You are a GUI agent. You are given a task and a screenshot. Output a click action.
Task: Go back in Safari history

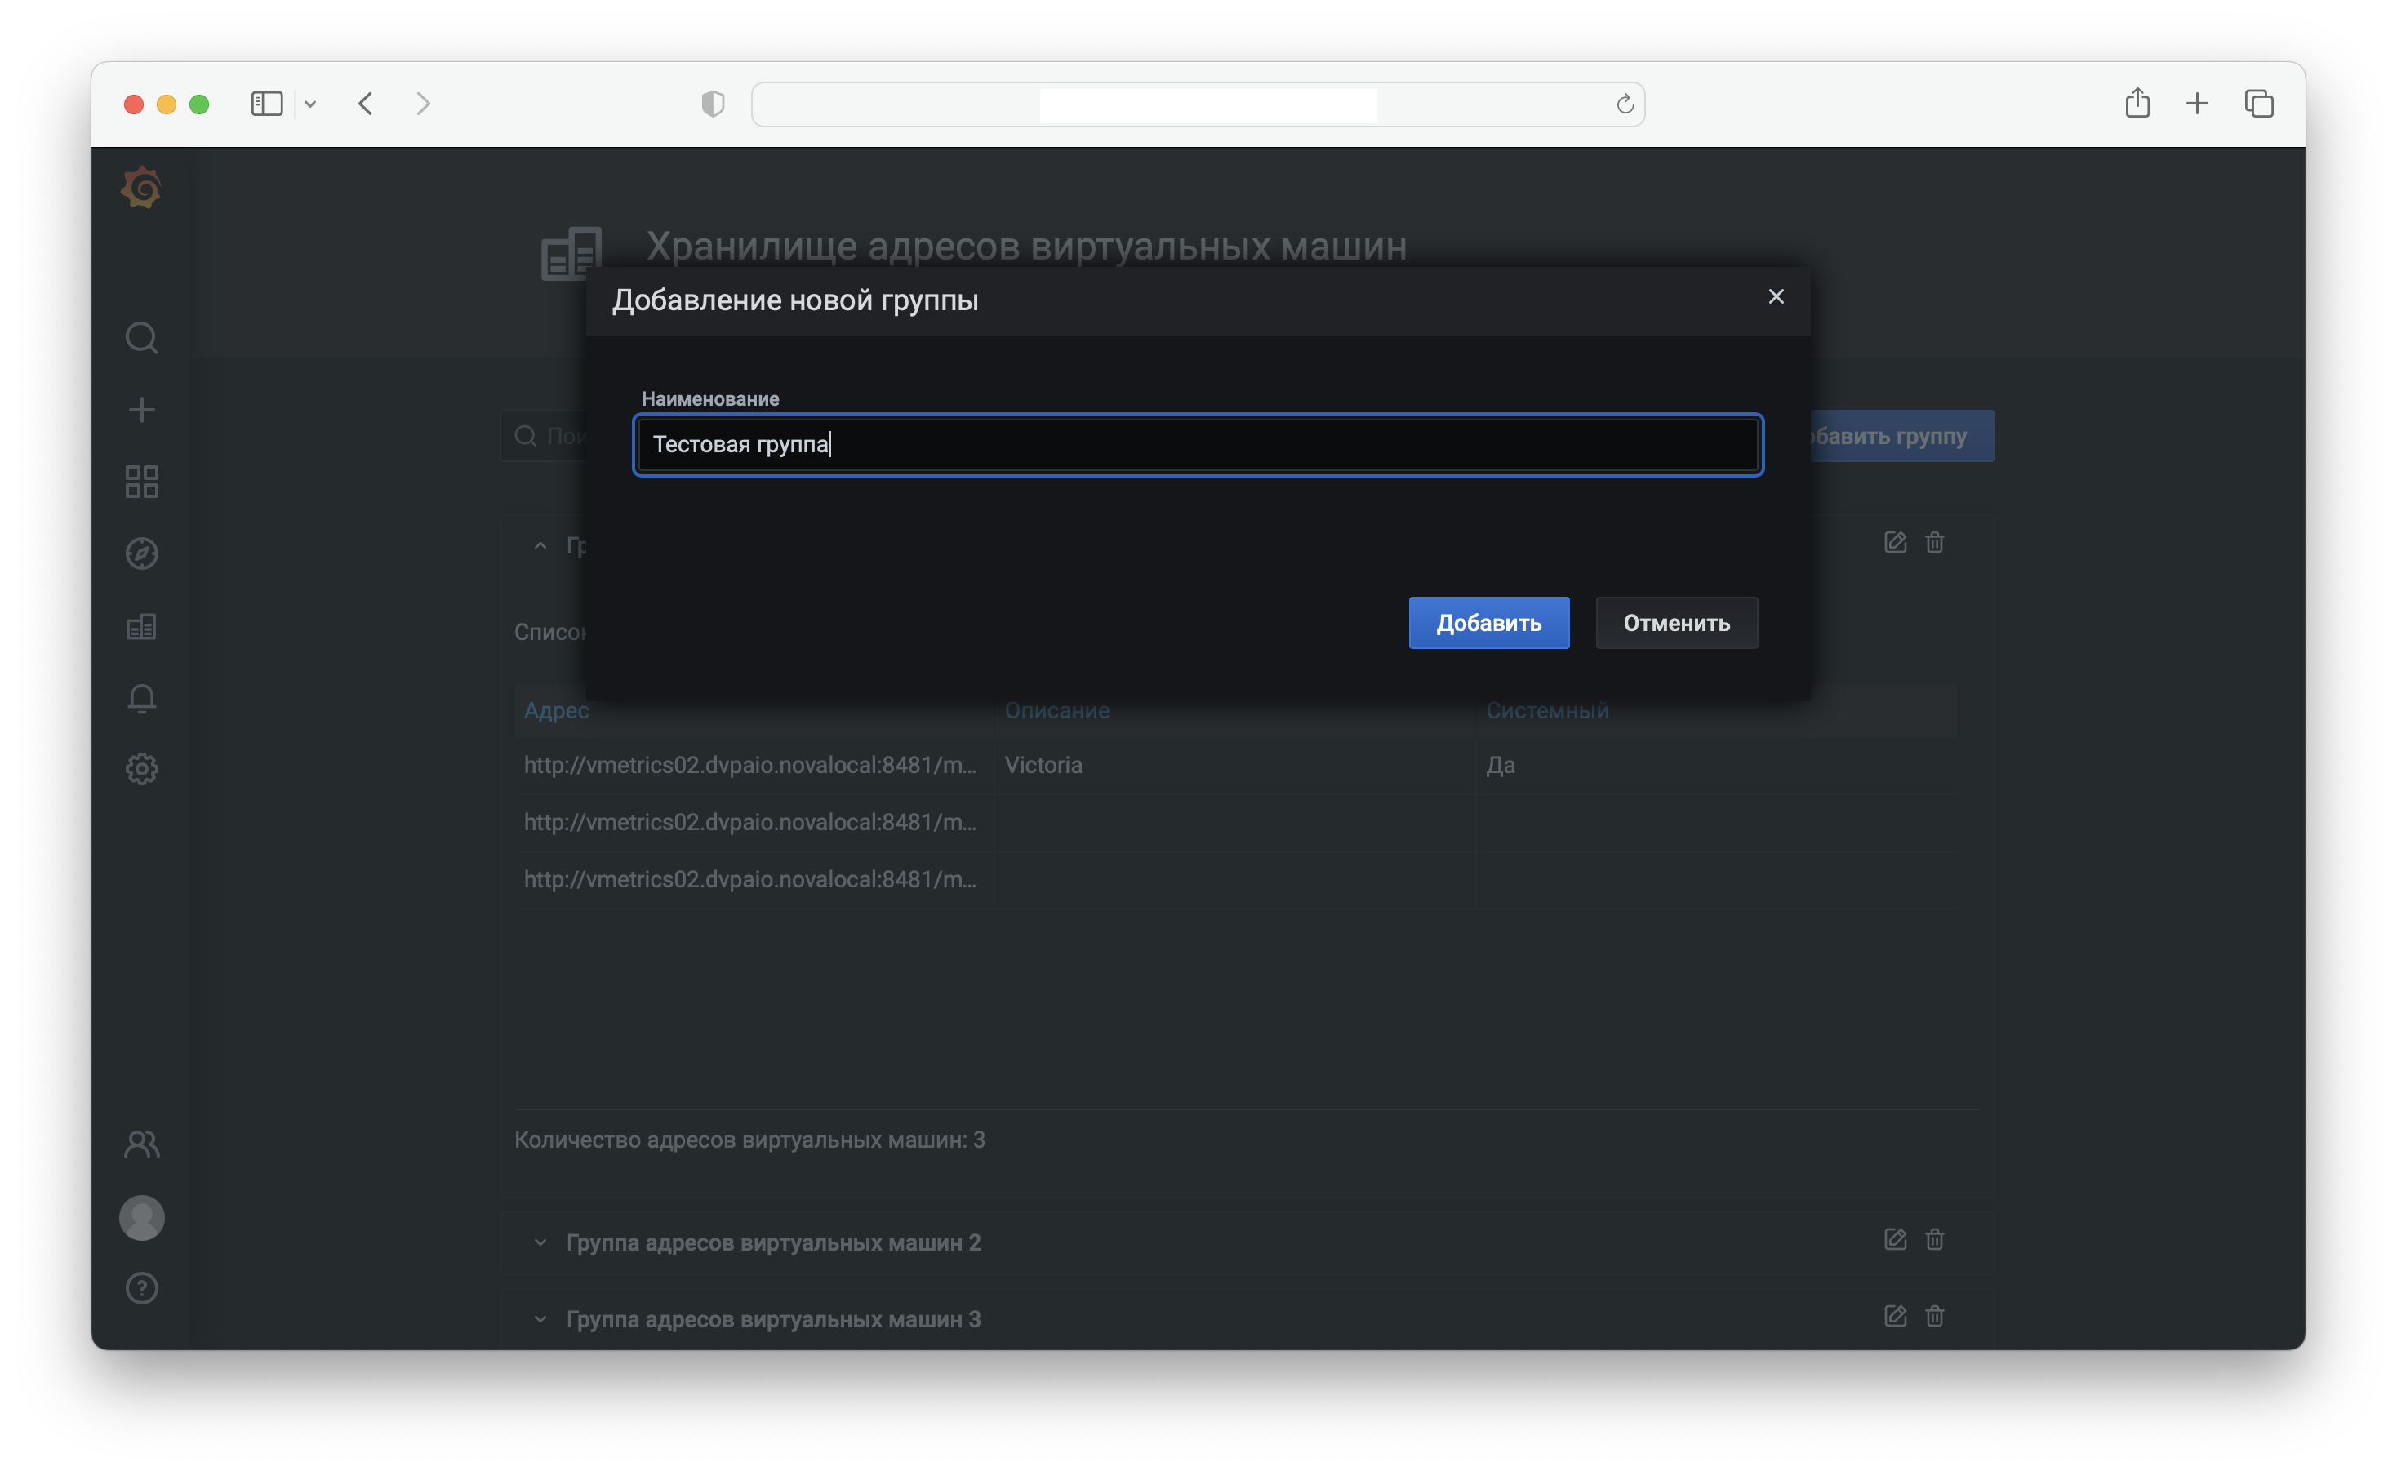point(366,103)
